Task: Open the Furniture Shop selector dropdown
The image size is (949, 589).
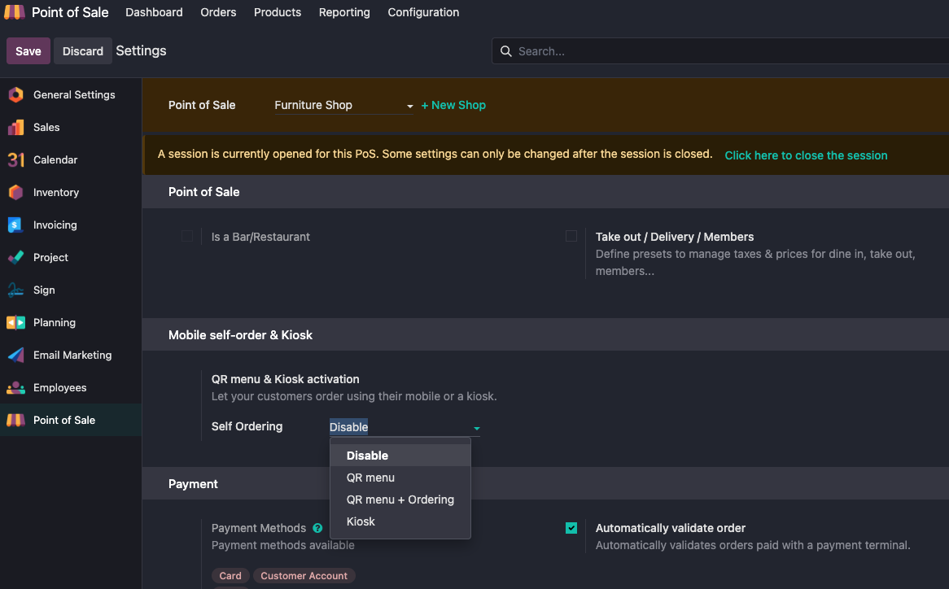Action: (x=343, y=106)
